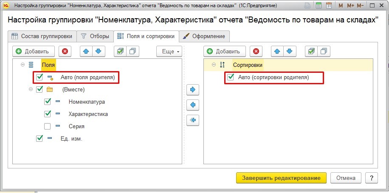
Task: Open the Еще dropdown menu
Action: click(x=169, y=52)
